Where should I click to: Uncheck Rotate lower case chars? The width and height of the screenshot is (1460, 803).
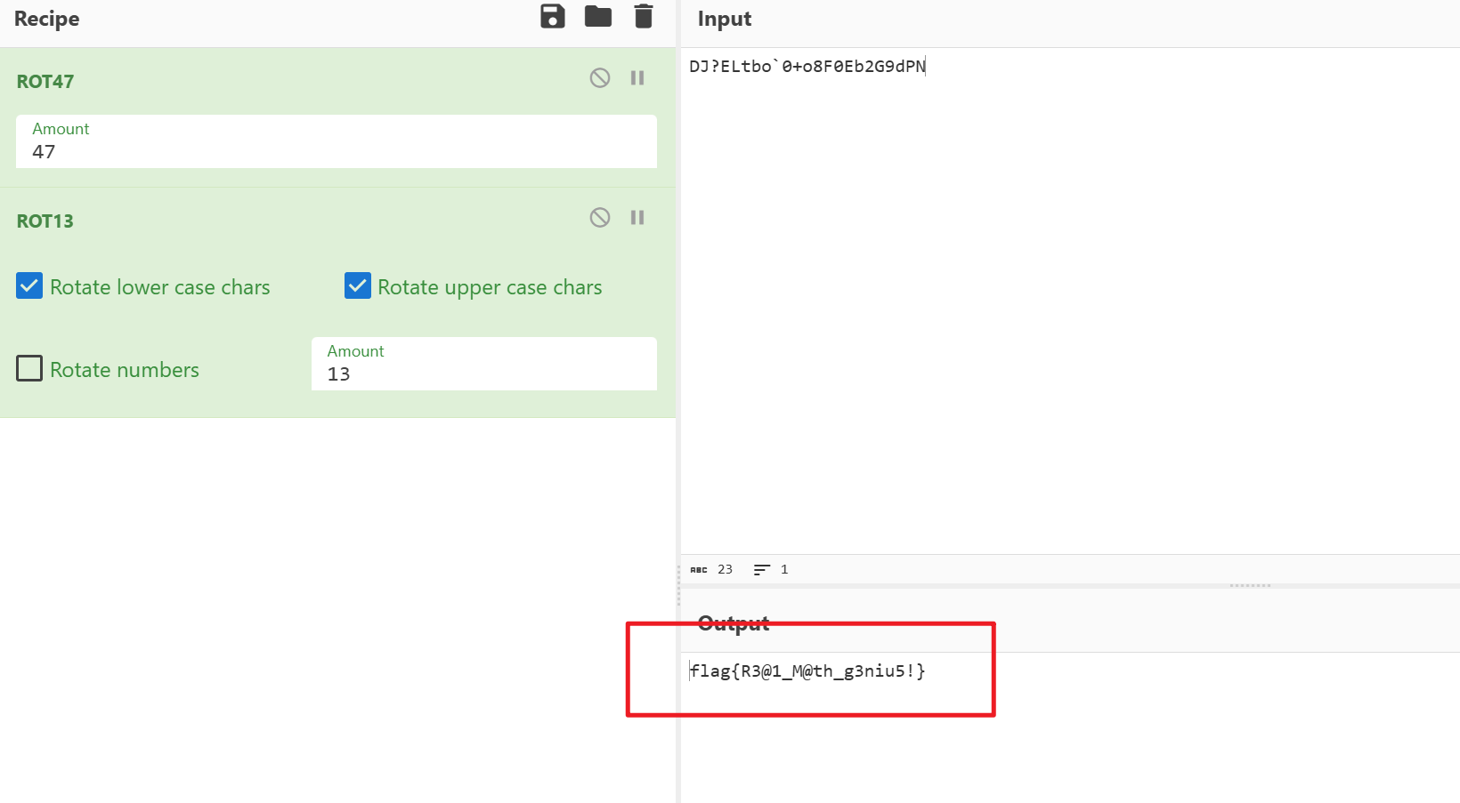tap(29, 286)
